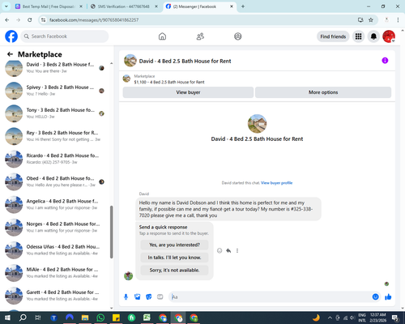Viewport: 405px width, 324px height.
Task: Click the attach photo icon in composer
Action: pyautogui.click(x=138, y=297)
